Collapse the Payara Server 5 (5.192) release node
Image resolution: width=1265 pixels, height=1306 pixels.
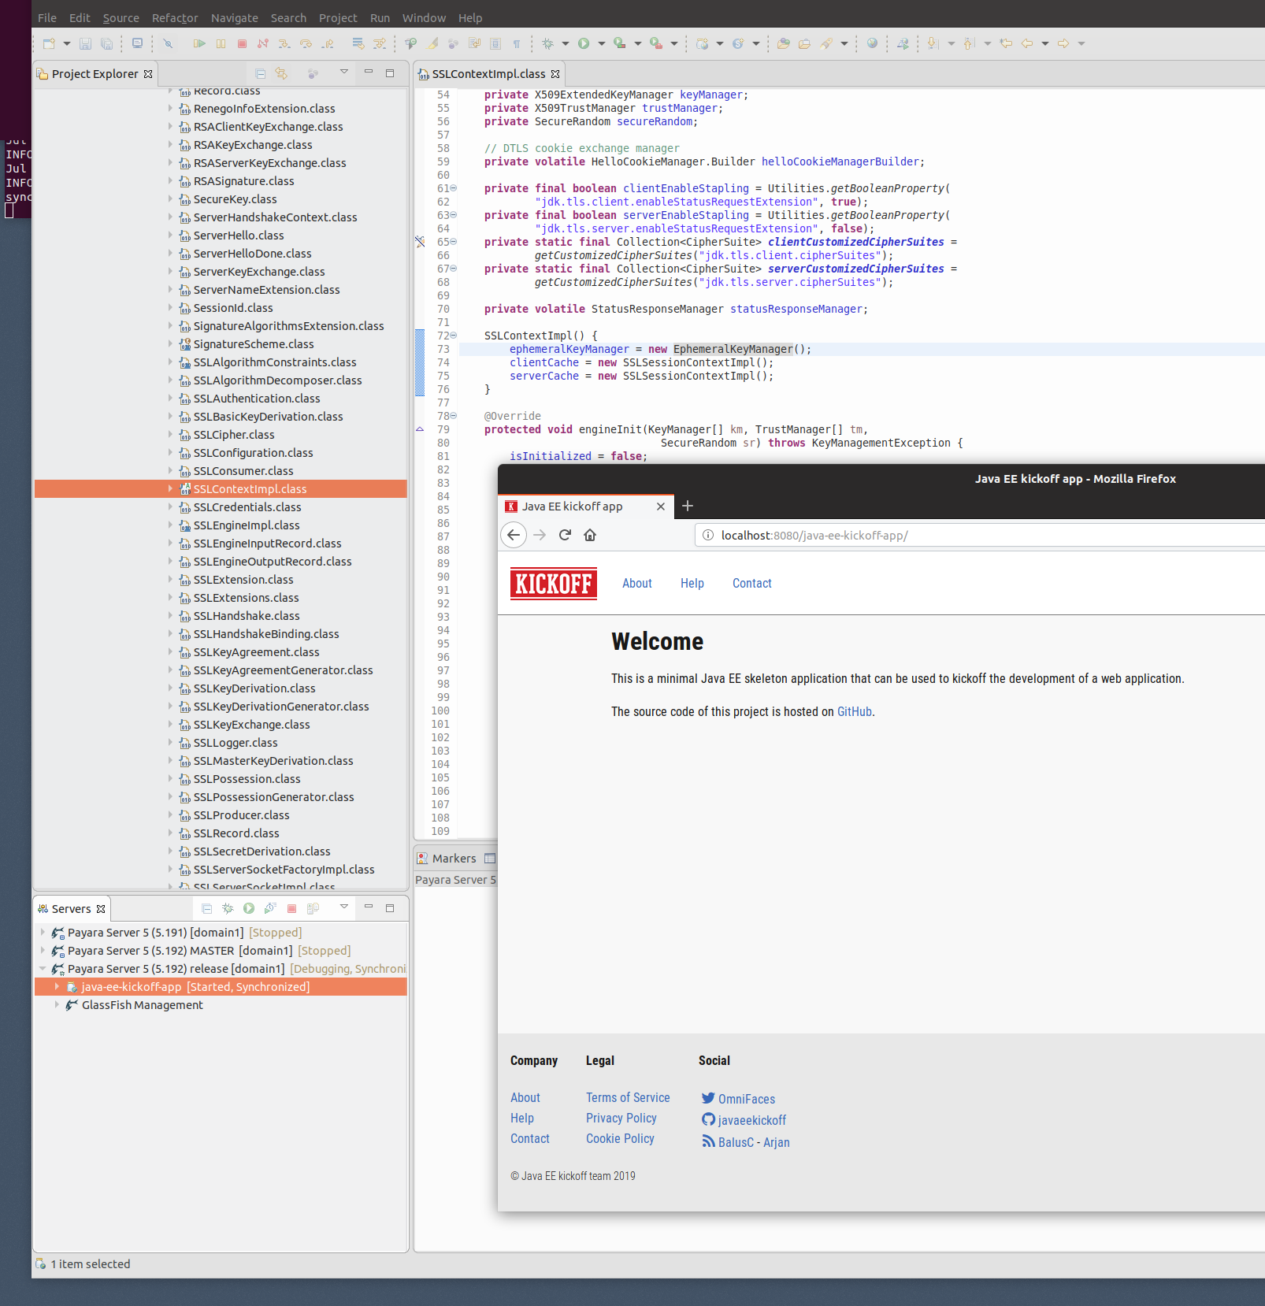pyautogui.click(x=43, y=969)
